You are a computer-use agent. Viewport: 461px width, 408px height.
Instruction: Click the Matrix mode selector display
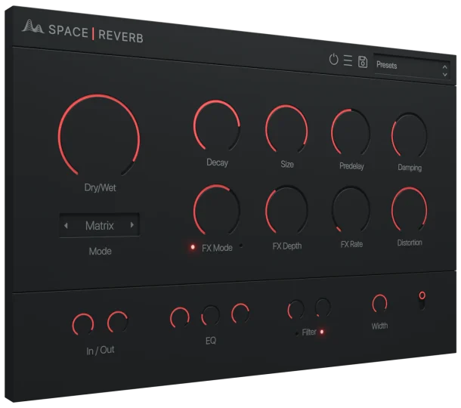(x=99, y=225)
